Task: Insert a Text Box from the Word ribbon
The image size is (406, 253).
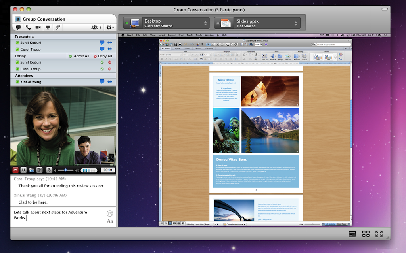Action: (x=264, y=56)
